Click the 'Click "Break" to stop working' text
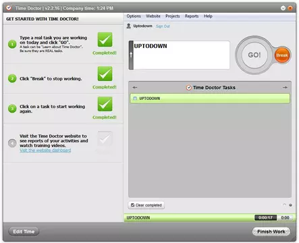Viewport: 299px width, 243px height. coord(51,79)
